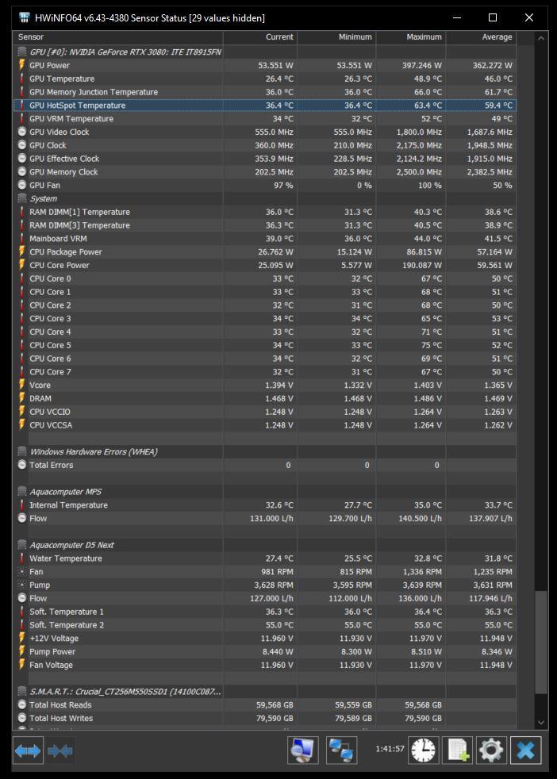Click the 1:41:57 elapsed time display

coord(390,749)
